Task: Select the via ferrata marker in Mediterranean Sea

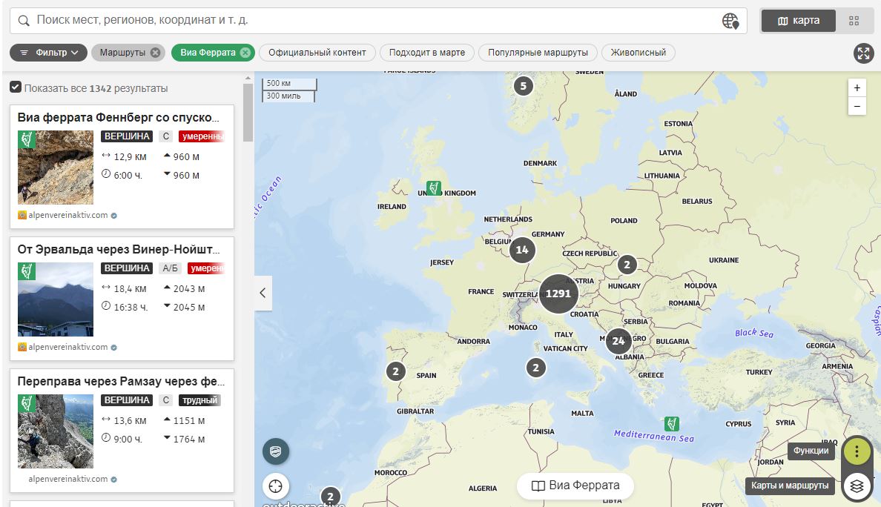Action: pos(671,423)
